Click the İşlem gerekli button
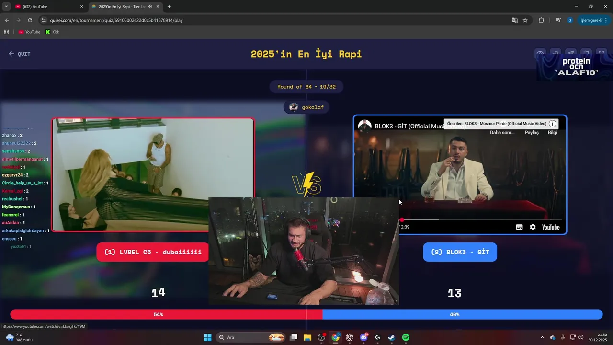The width and height of the screenshot is (613, 345). [x=591, y=20]
